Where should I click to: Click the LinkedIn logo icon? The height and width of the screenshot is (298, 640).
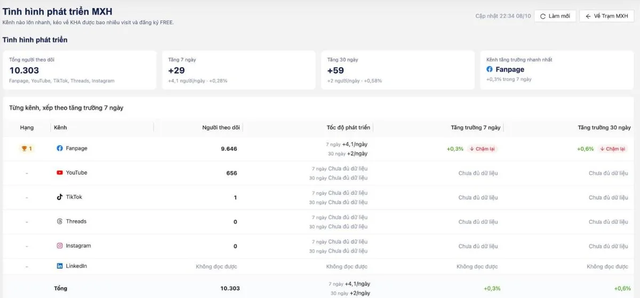[x=60, y=266]
